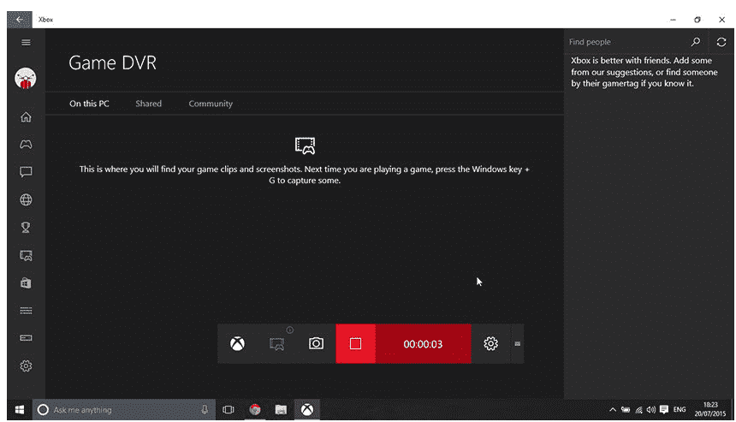The width and height of the screenshot is (736, 422).
Task: Minimize the Xbox window
Action: pos(674,20)
